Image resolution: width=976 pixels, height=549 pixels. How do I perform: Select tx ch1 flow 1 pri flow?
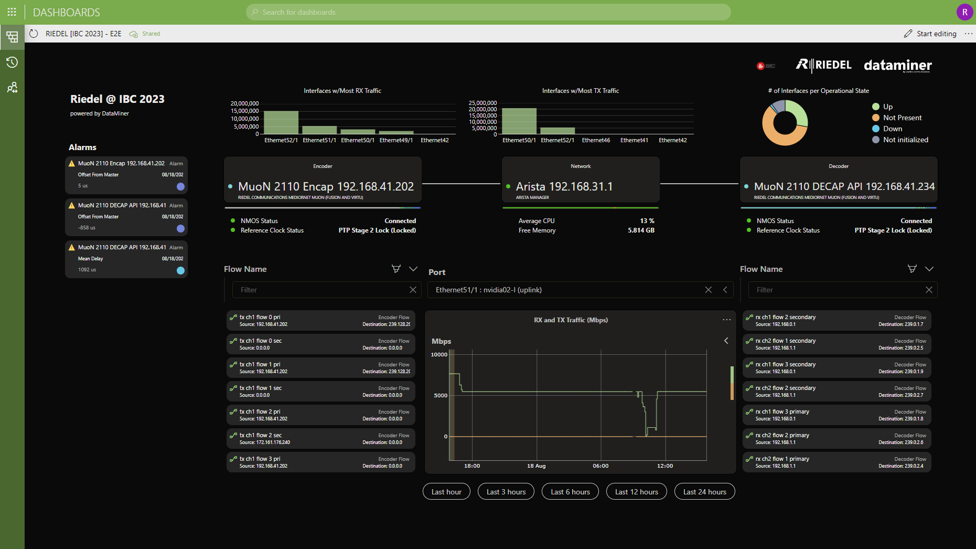click(321, 367)
